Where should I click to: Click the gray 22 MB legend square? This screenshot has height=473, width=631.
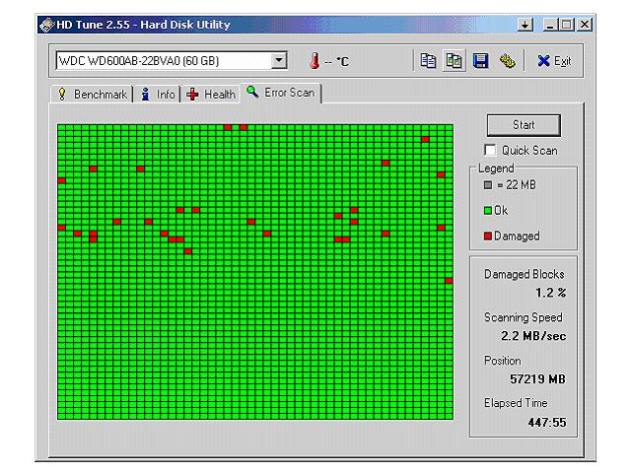pyautogui.click(x=487, y=184)
